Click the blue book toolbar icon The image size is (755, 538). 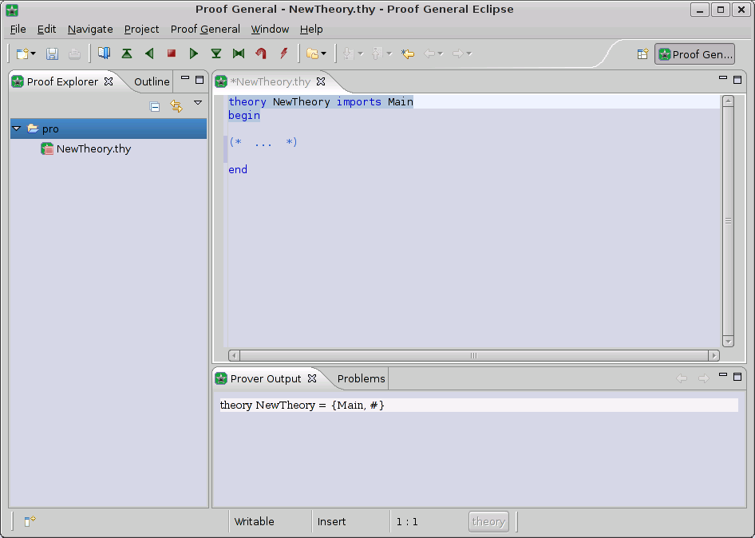[x=104, y=53]
